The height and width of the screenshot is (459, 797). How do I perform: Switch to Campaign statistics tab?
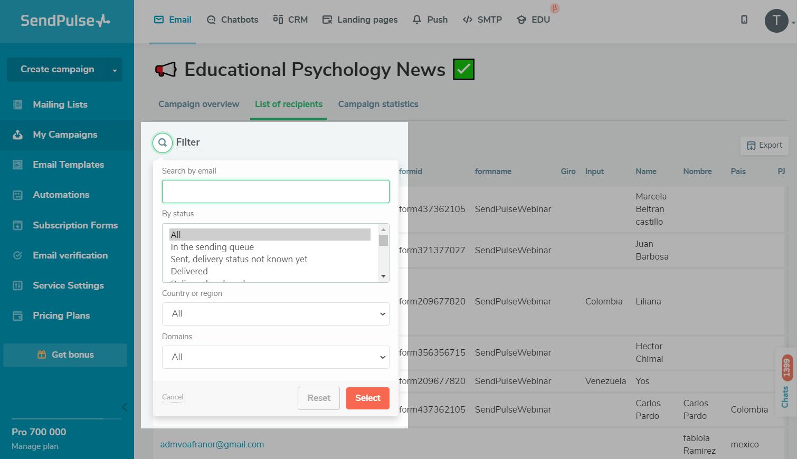point(378,104)
